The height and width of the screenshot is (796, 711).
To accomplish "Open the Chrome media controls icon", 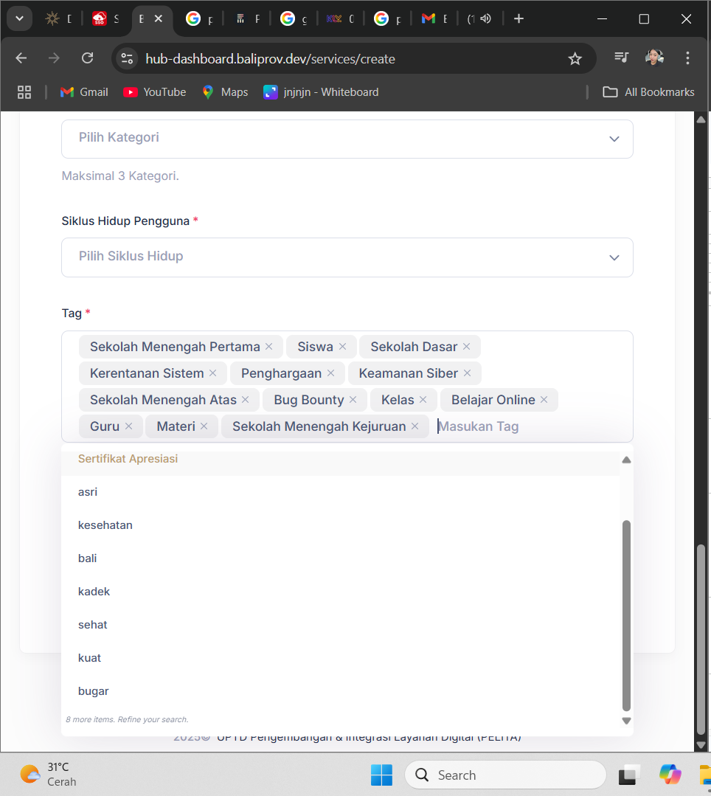I will 621,58.
